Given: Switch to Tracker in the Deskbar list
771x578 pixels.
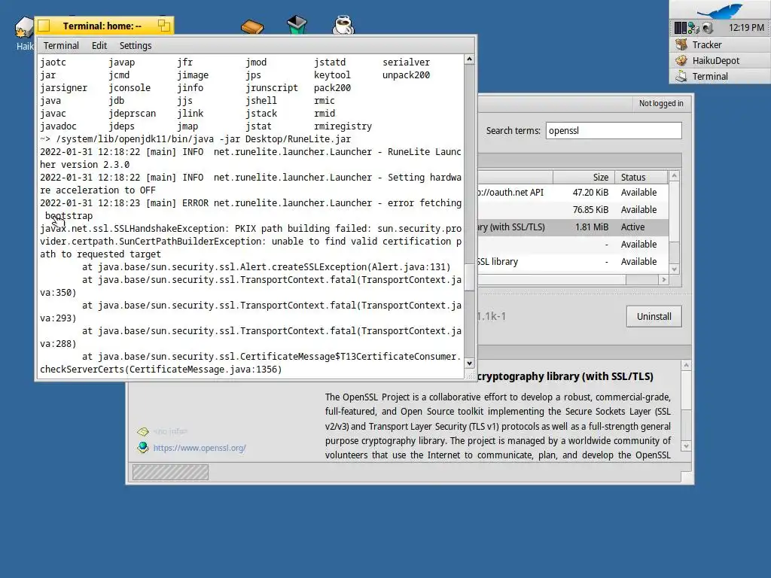Looking at the screenshot, I should (x=720, y=44).
